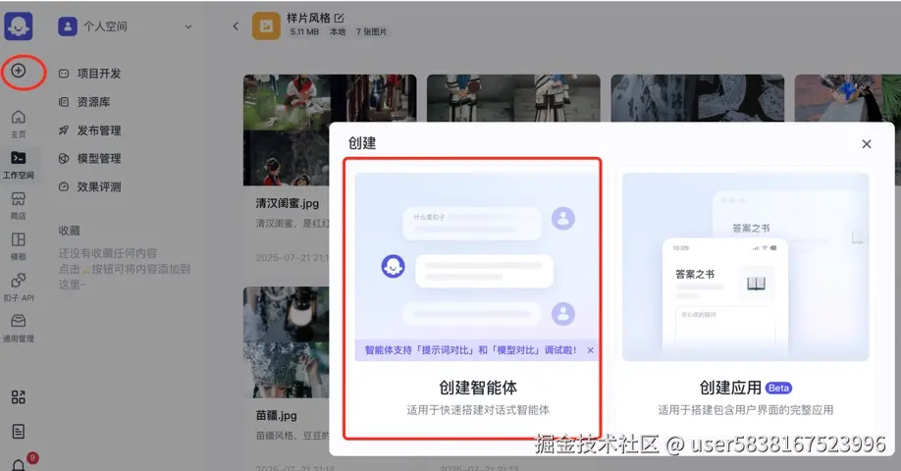Click the grid apps icon in sidebar
The image size is (901, 471).
coord(19,396)
